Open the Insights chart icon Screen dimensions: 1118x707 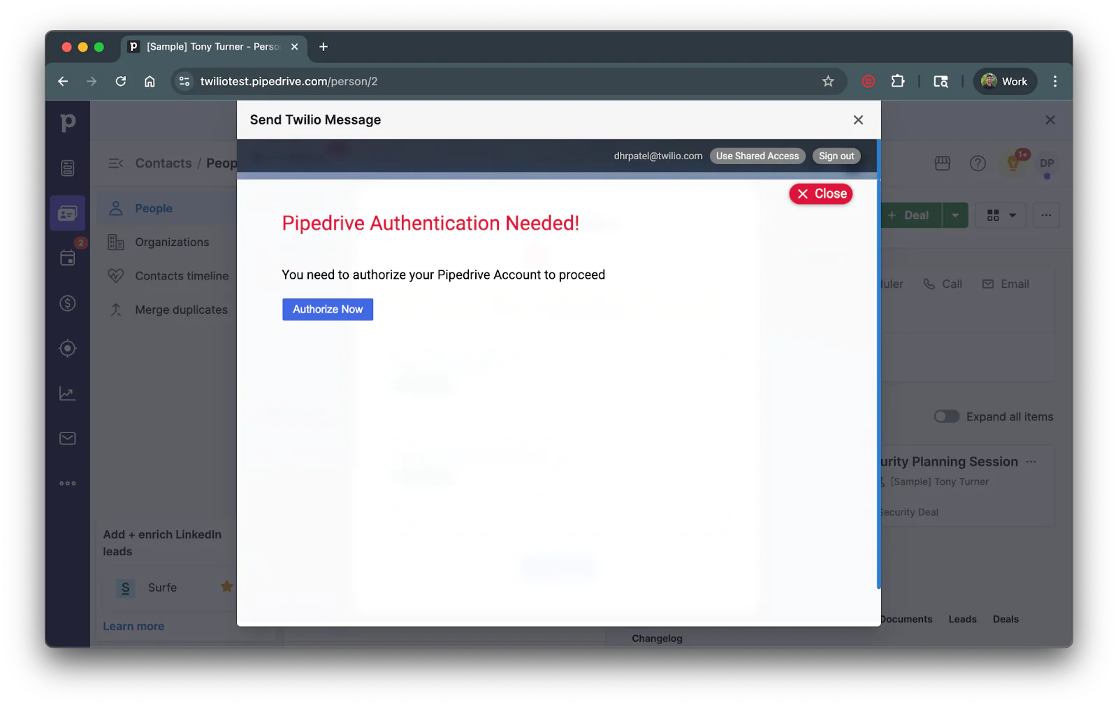pyautogui.click(x=67, y=393)
